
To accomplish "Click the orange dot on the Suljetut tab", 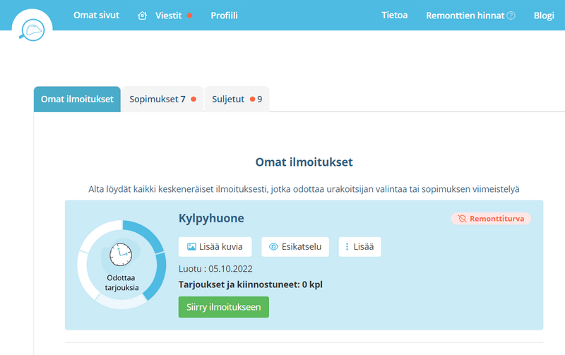I will (x=253, y=99).
